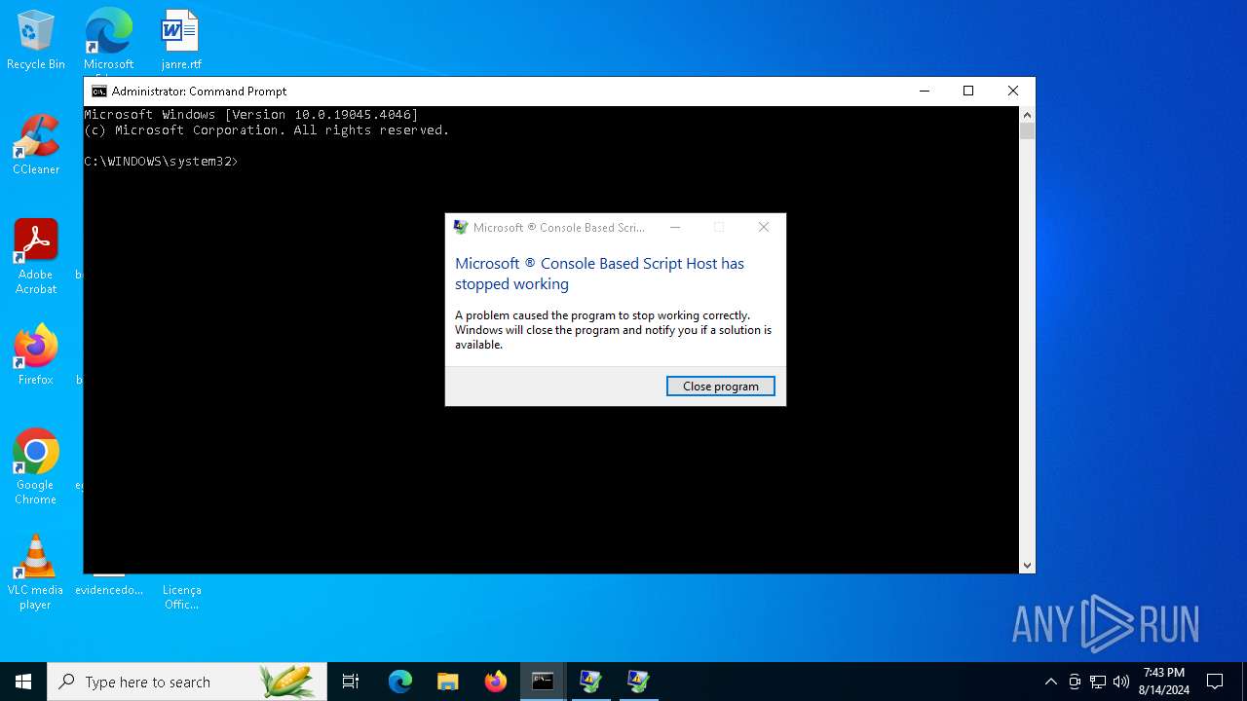Select the Command Prompt taskbar button
Image resolution: width=1247 pixels, height=701 pixels.
pos(543,682)
